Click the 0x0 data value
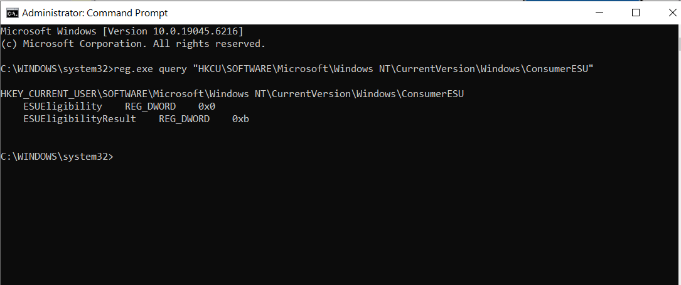The image size is (681, 285). pyautogui.click(x=206, y=106)
